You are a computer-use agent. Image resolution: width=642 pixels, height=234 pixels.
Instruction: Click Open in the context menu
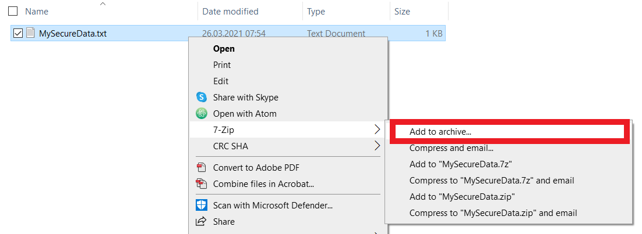224,49
